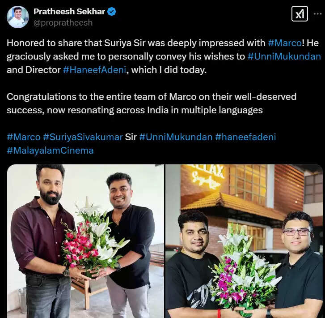
Task: Click the #Marco hashtag before #SuriyaSivakumar
Action: click(x=24, y=137)
